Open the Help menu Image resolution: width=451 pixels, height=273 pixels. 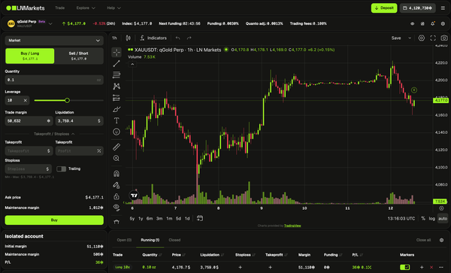coord(114,8)
